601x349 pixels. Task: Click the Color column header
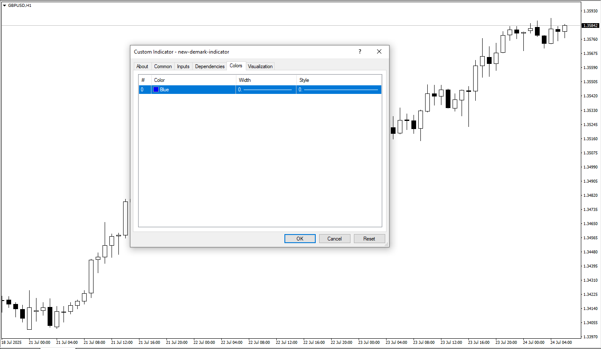[x=194, y=80]
